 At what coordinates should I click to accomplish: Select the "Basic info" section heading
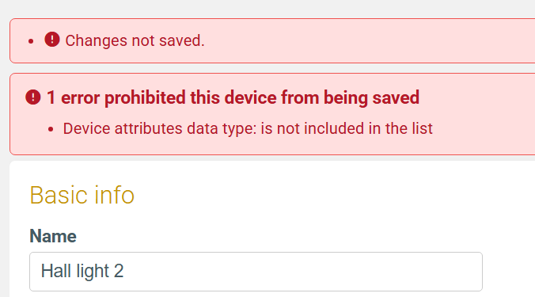(82, 195)
